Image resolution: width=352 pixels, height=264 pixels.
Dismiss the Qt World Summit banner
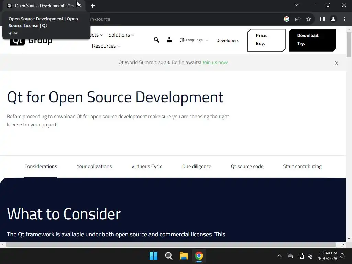pyautogui.click(x=337, y=63)
